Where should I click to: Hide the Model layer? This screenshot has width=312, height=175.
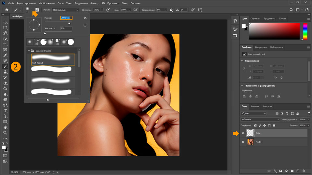243,142
